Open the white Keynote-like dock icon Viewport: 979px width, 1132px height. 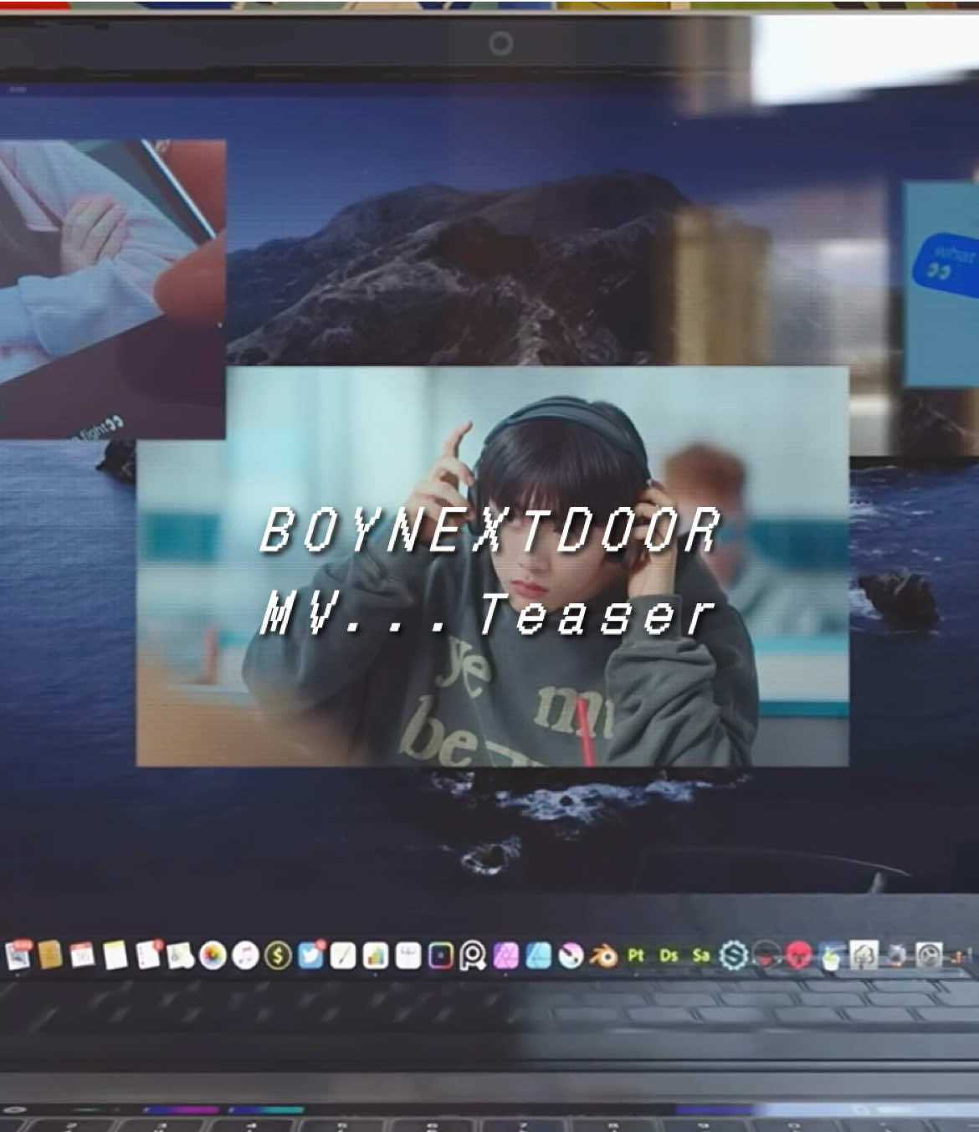[x=408, y=955]
